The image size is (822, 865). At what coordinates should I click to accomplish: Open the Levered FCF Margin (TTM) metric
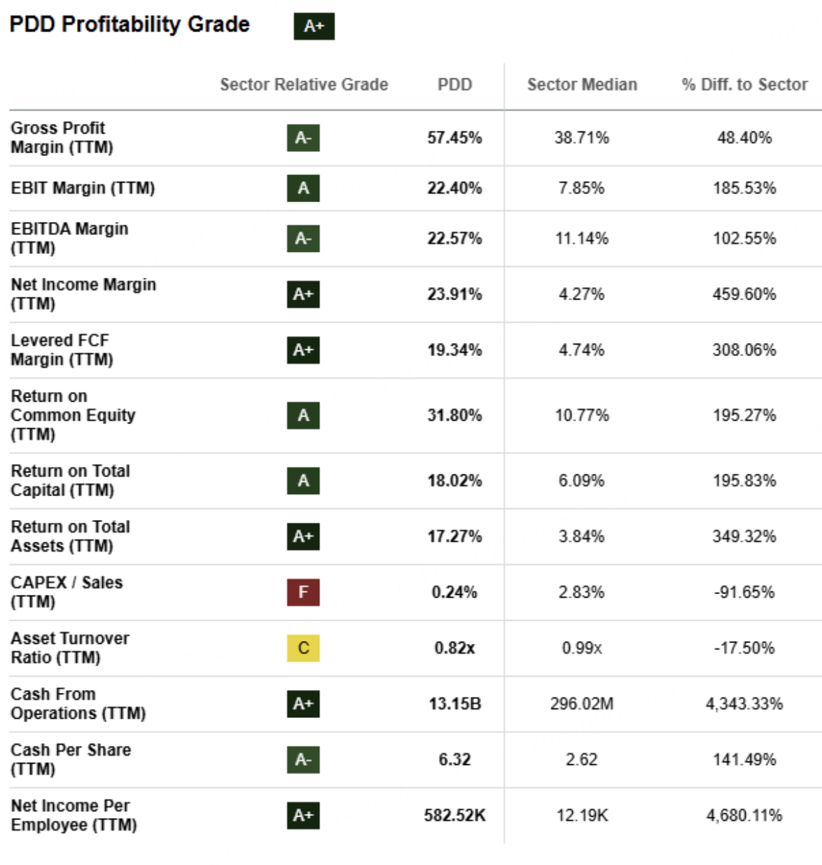[x=62, y=350]
